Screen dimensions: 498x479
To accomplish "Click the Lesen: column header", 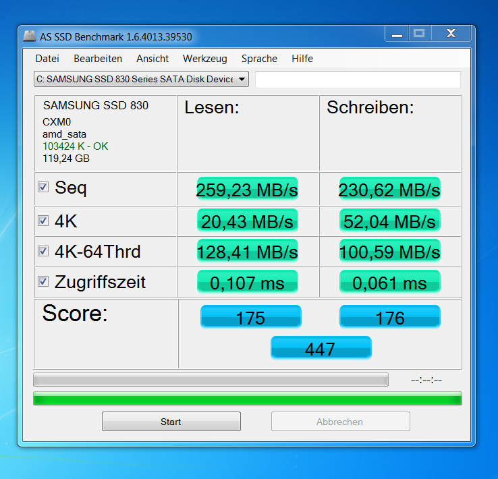I will pyautogui.click(x=212, y=107).
